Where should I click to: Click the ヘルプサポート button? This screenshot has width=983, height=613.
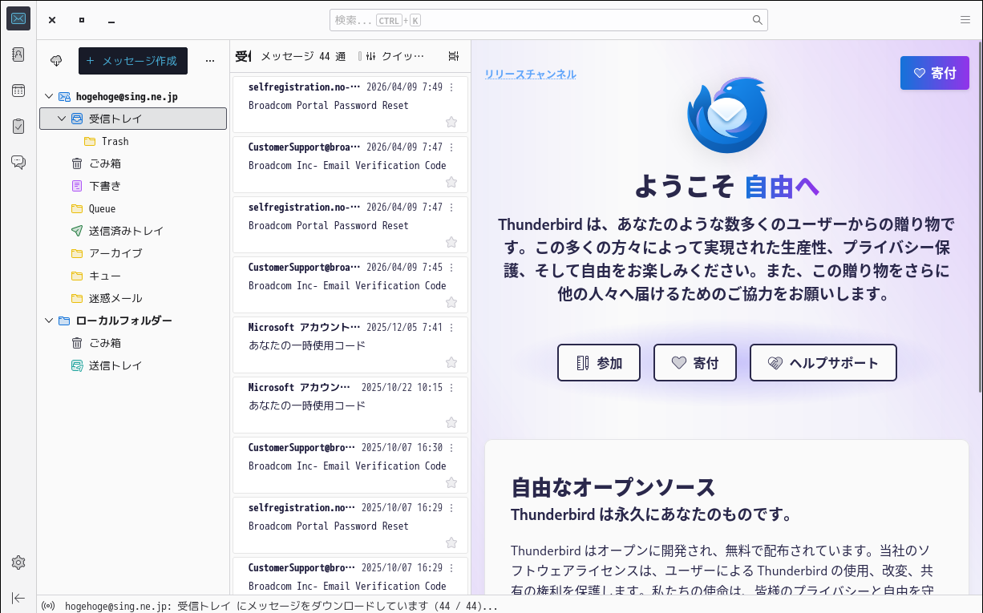pos(823,363)
